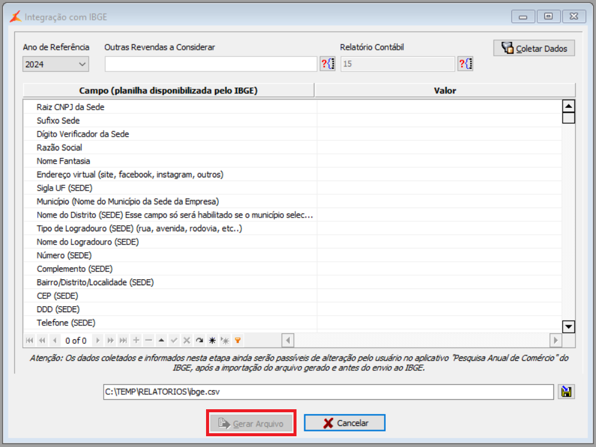Select the Sufixo Sede row
This screenshot has height=447, width=596.
[292, 120]
